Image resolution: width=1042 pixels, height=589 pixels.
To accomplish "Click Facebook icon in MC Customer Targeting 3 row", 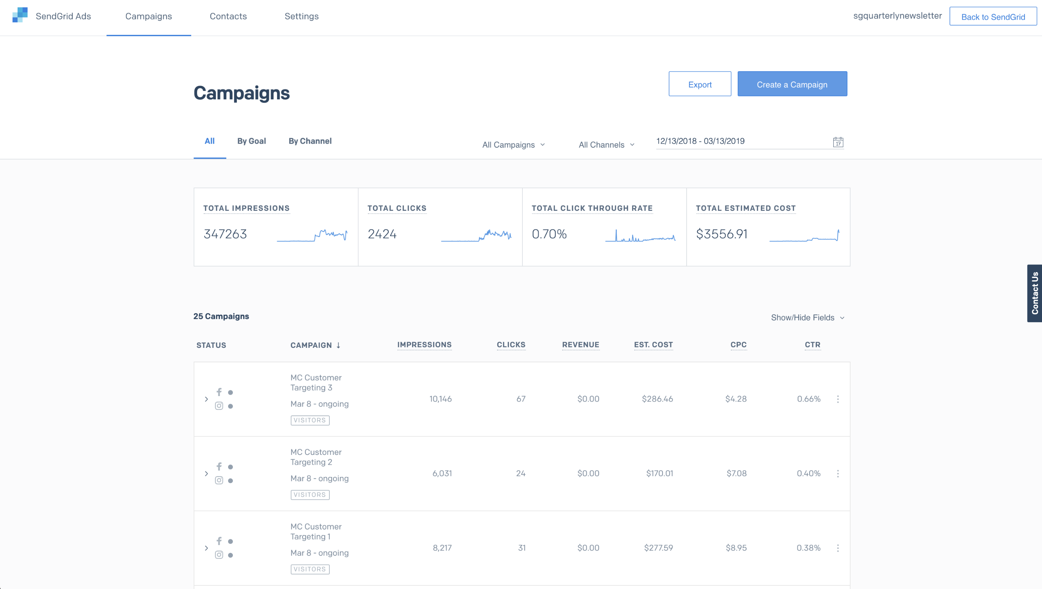I will [219, 392].
